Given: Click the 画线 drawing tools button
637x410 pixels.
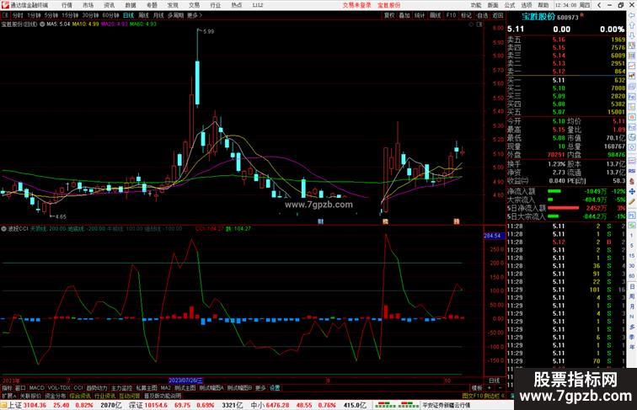Looking at the screenshot, I should (435, 15).
